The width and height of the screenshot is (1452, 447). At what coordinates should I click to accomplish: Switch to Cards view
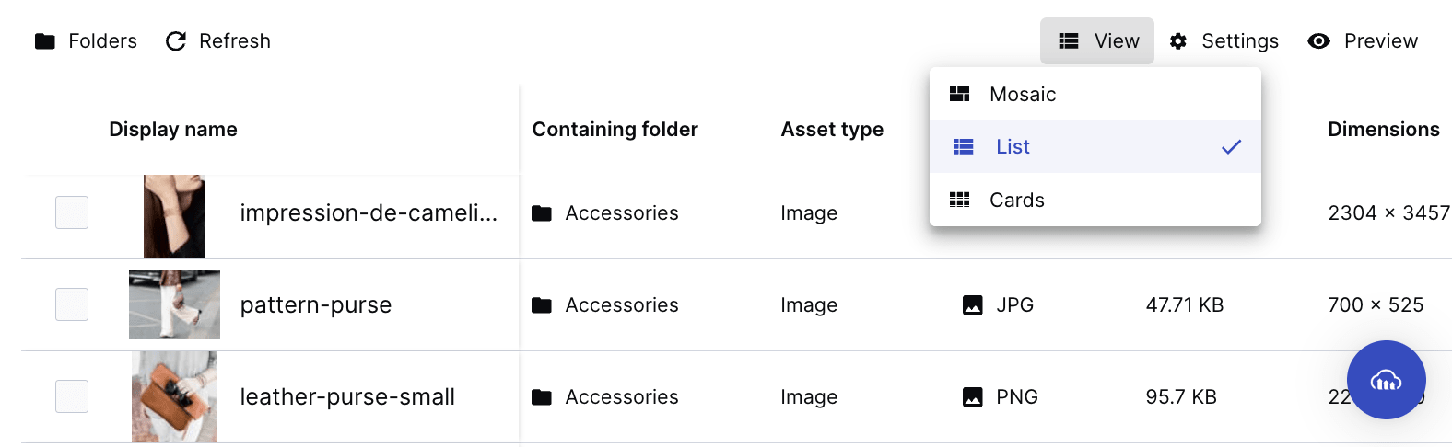(1095, 200)
